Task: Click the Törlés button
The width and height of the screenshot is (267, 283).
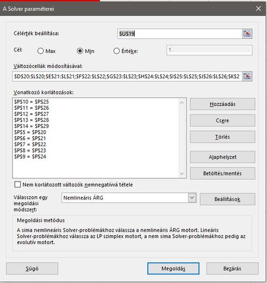Action: [223, 137]
